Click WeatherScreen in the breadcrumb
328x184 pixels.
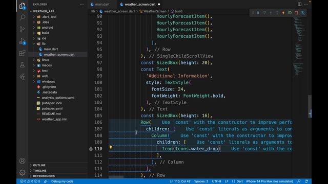155,11
